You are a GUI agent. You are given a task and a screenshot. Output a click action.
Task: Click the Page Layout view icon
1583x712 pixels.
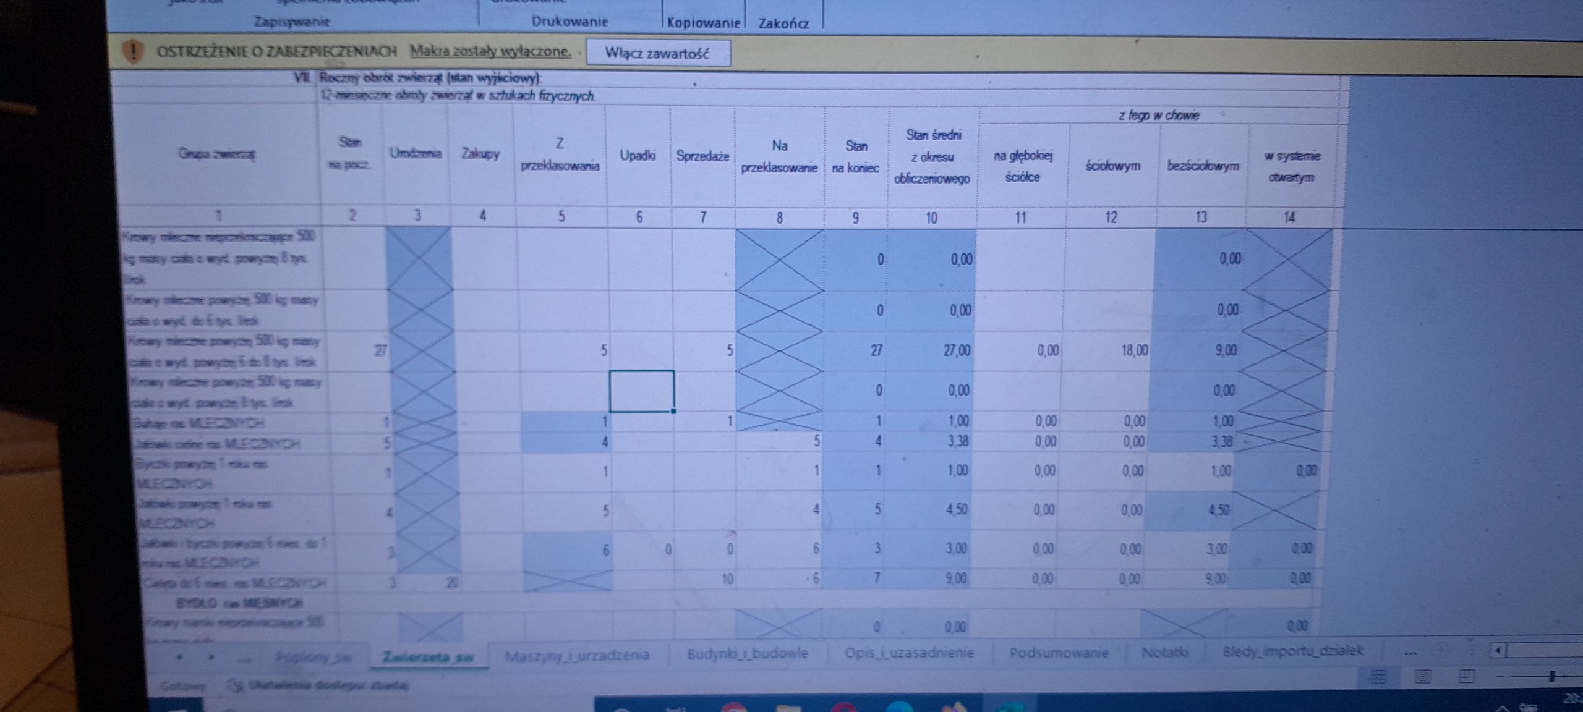[x=1423, y=676]
